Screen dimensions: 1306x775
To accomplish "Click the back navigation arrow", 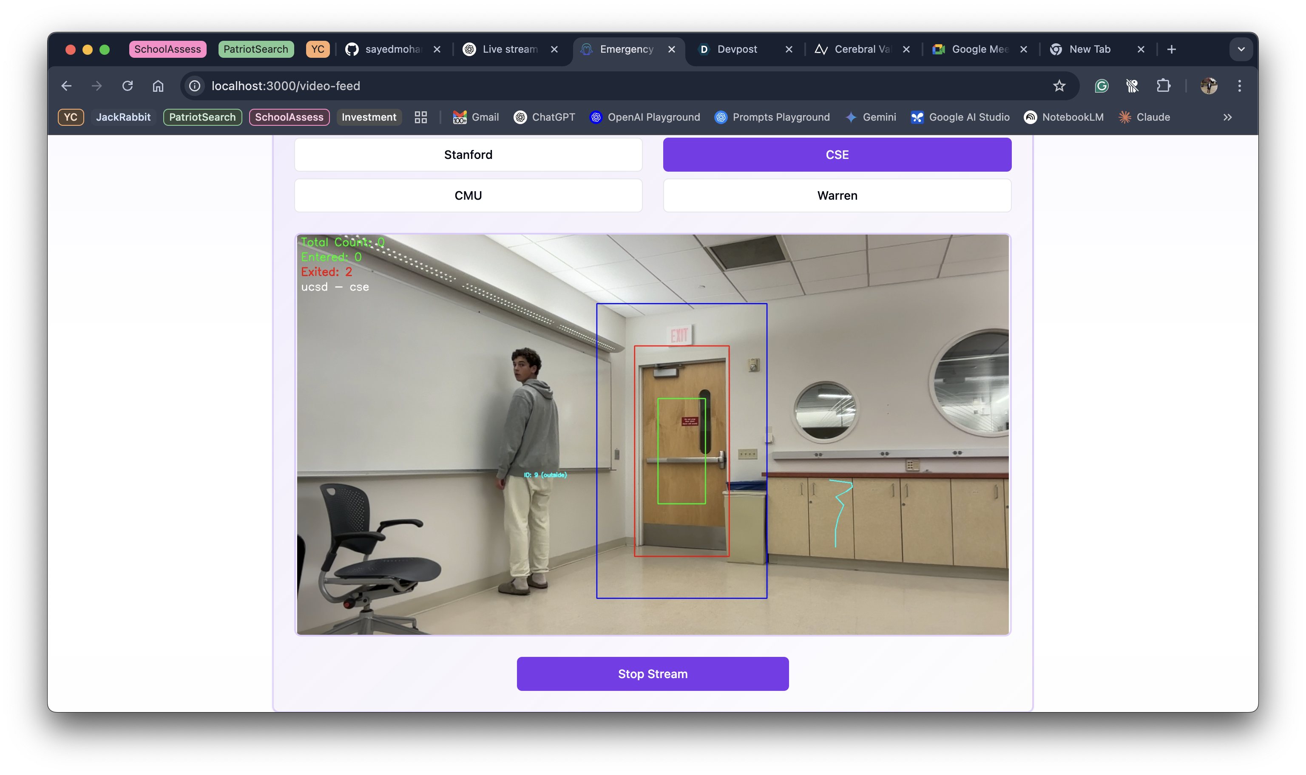I will tap(66, 86).
